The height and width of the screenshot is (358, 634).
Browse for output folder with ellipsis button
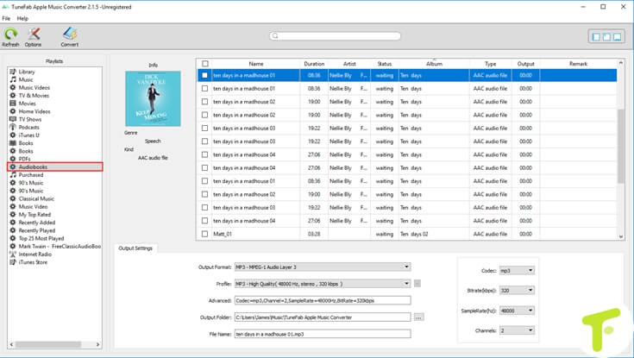(418, 317)
